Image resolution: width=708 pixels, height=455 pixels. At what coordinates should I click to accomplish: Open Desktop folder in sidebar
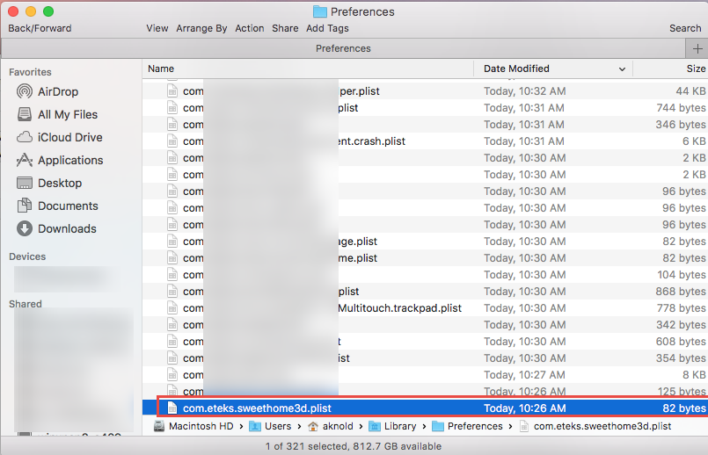(59, 183)
